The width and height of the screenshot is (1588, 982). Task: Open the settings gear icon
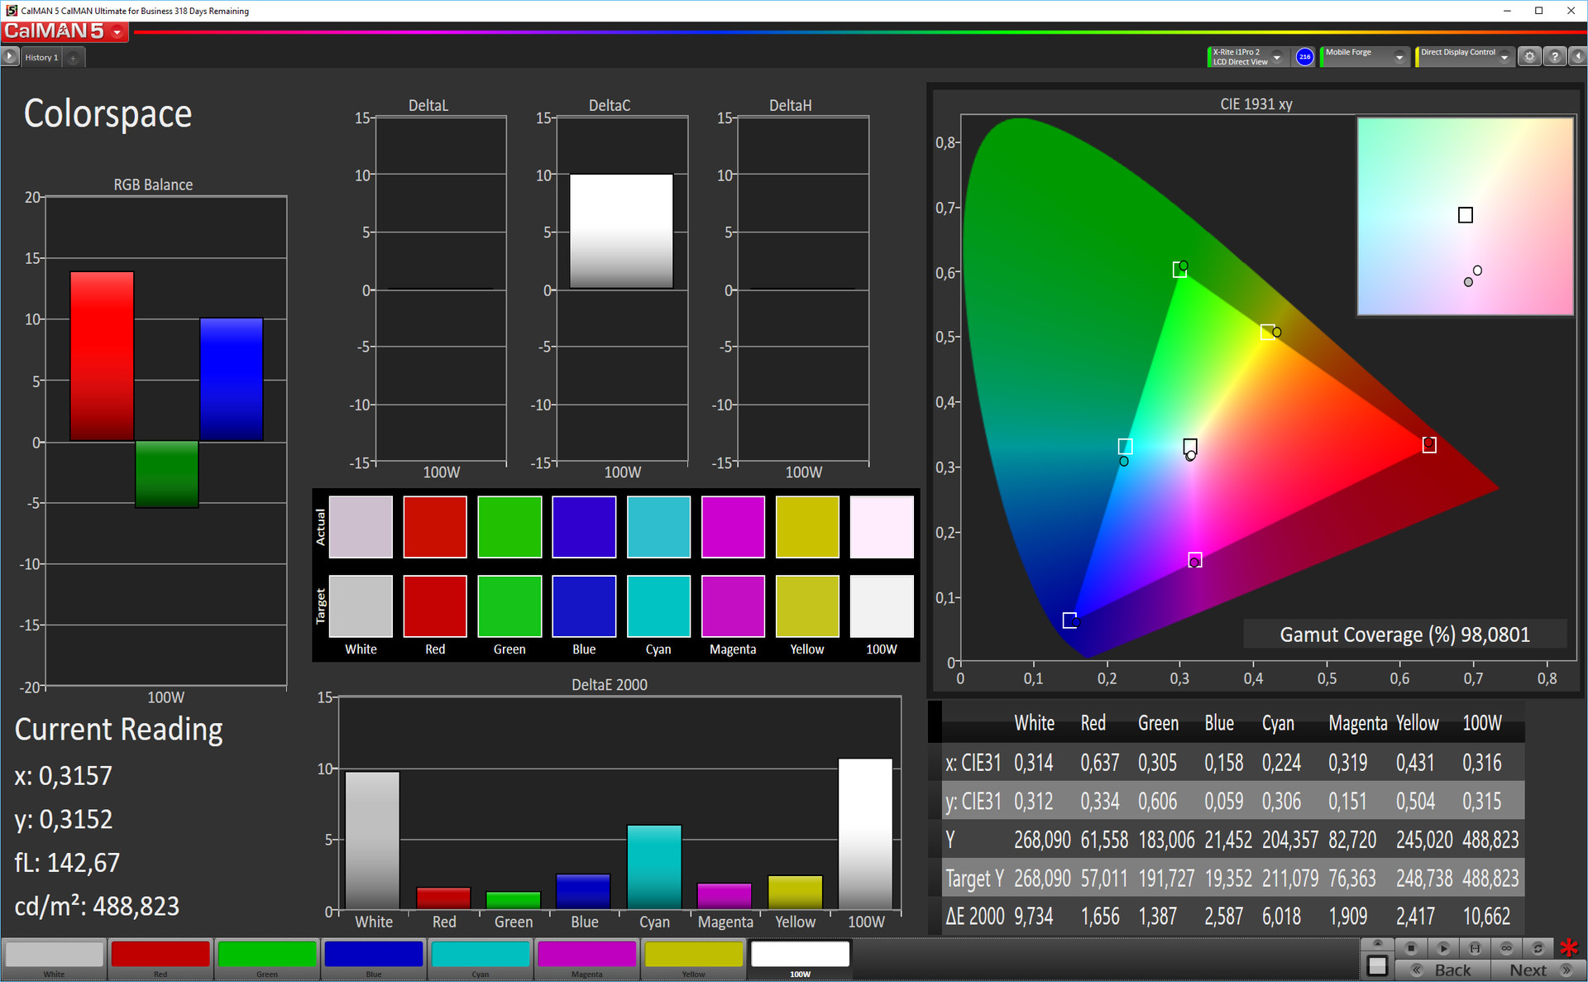coord(1529,57)
